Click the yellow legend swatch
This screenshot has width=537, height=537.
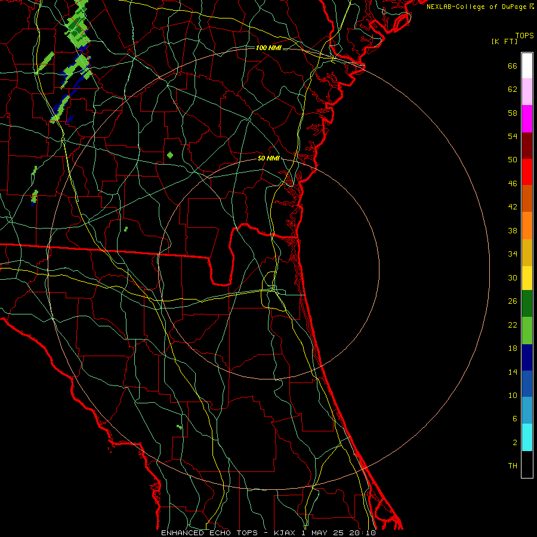[x=527, y=277]
